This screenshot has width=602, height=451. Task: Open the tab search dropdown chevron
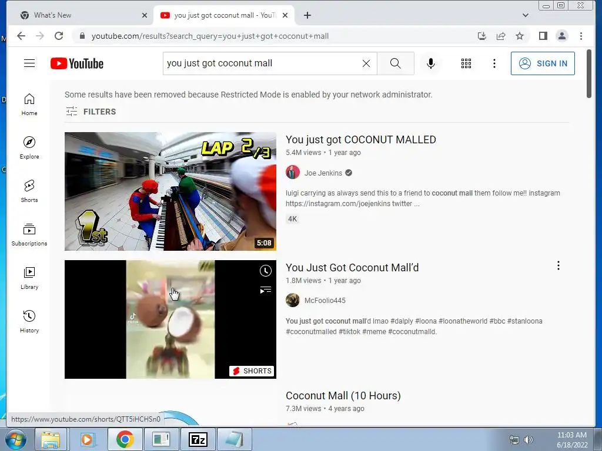tap(526, 15)
